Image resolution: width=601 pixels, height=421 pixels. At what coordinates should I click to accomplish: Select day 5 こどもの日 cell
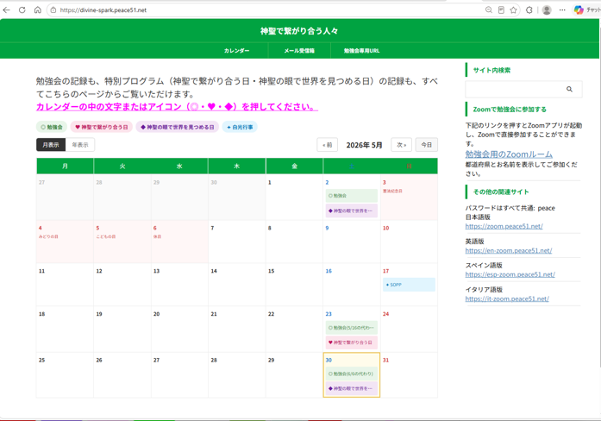pyautogui.click(x=122, y=242)
